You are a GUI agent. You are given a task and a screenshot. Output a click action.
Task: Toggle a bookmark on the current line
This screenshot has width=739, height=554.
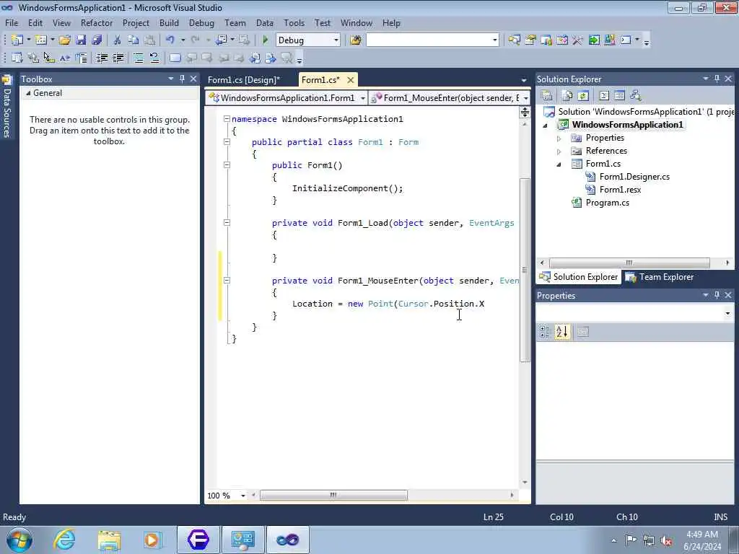(175, 58)
